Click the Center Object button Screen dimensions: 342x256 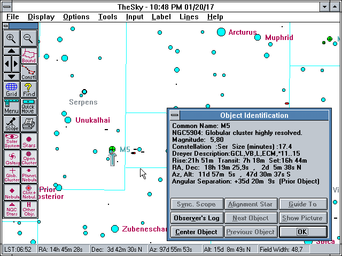coord(196,232)
